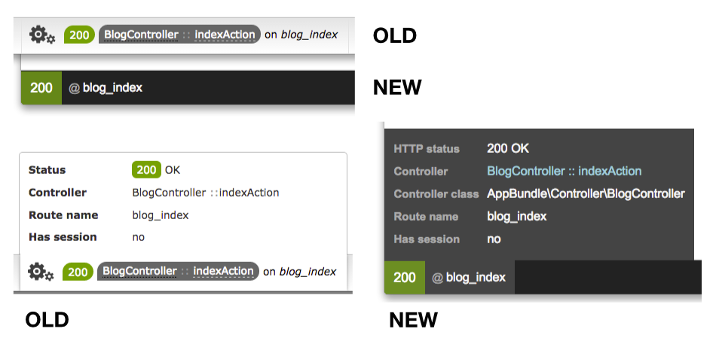Click the BlogController ::indexAction value in the white panel
The height and width of the screenshot is (344, 719).
205,193
